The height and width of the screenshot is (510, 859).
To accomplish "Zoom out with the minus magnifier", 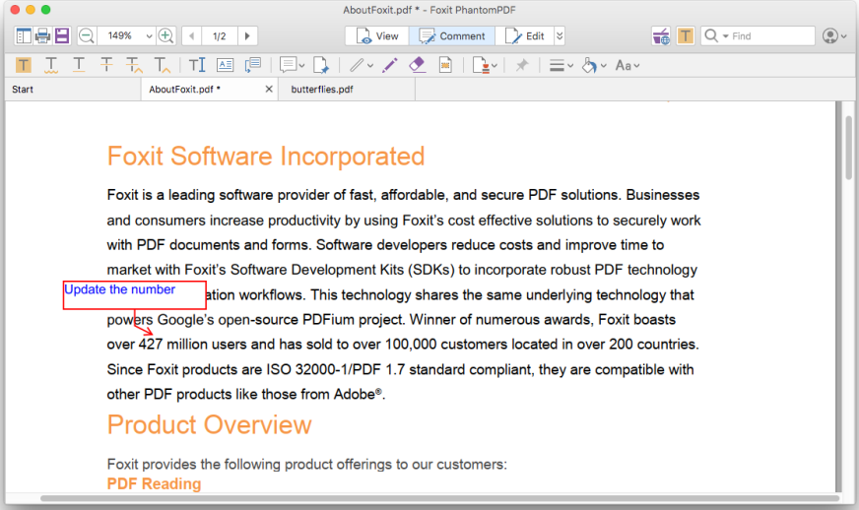I will [86, 36].
